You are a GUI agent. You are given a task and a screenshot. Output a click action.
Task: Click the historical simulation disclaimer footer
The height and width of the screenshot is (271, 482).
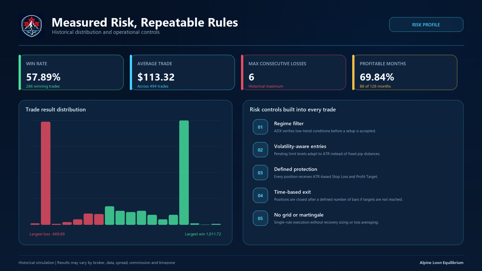point(97,262)
